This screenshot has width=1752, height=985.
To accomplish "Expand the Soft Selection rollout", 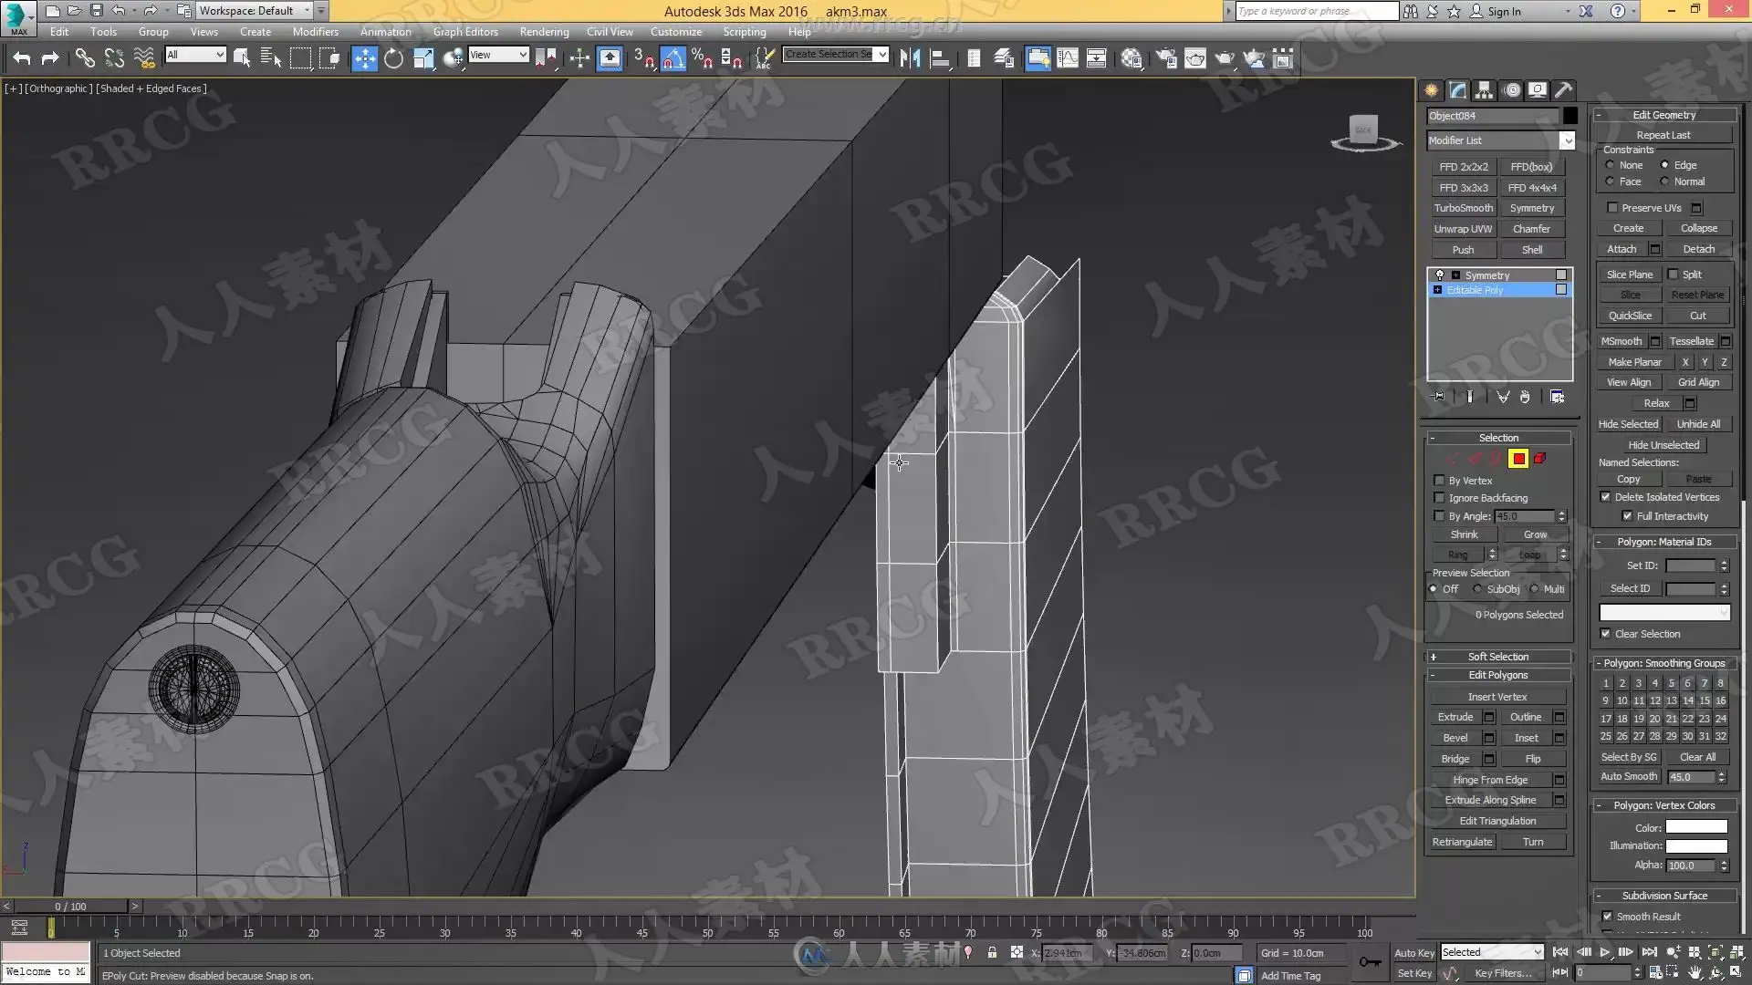I will click(x=1497, y=657).
